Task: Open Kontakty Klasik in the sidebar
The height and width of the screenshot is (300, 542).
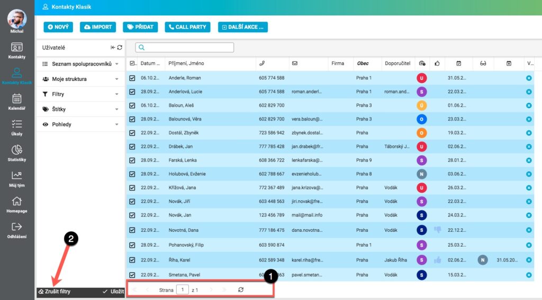Action: [x=16, y=76]
